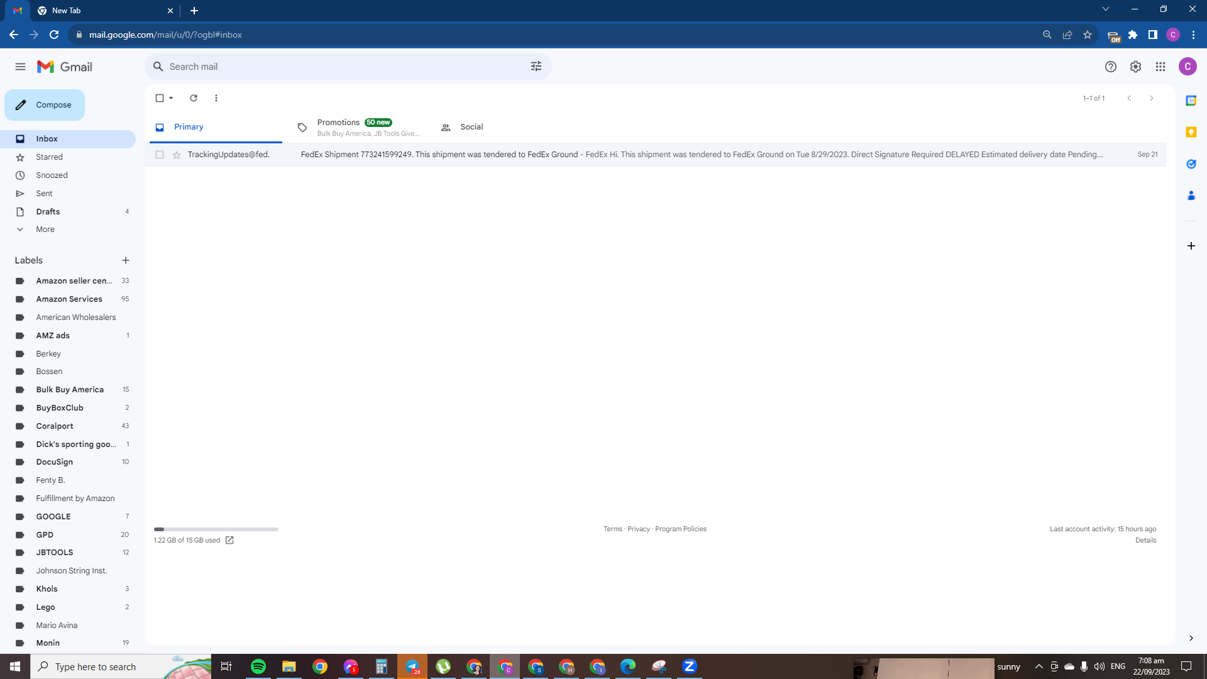Open the Chrome three-dot menu
Image resolution: width=1207 pixels, height=679 pixels.
click(x=1193, y=35)
